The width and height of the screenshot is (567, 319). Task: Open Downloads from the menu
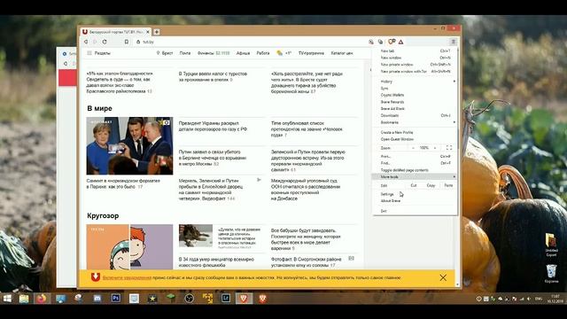point(416,115)
